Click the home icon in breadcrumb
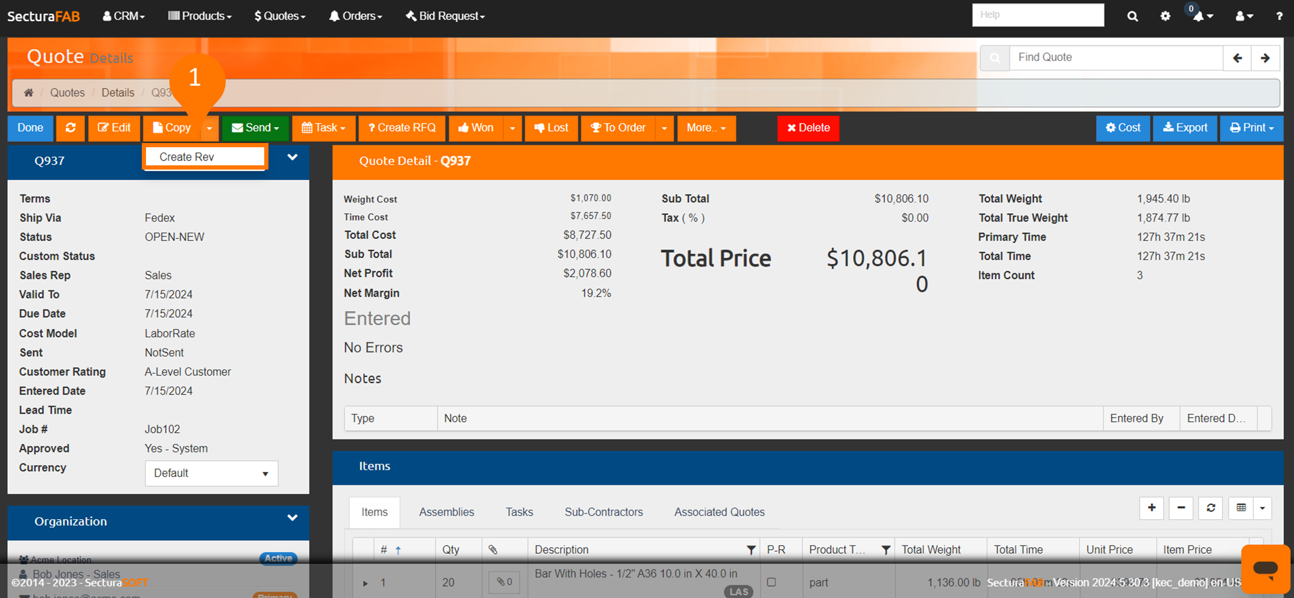This screenshot has width=1294, height=598. pos(28,92)
